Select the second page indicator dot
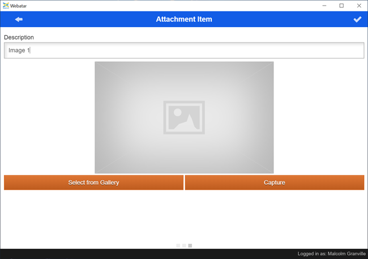Image resolution: width=368 pixels, height=259 pixels. (184, 245)
